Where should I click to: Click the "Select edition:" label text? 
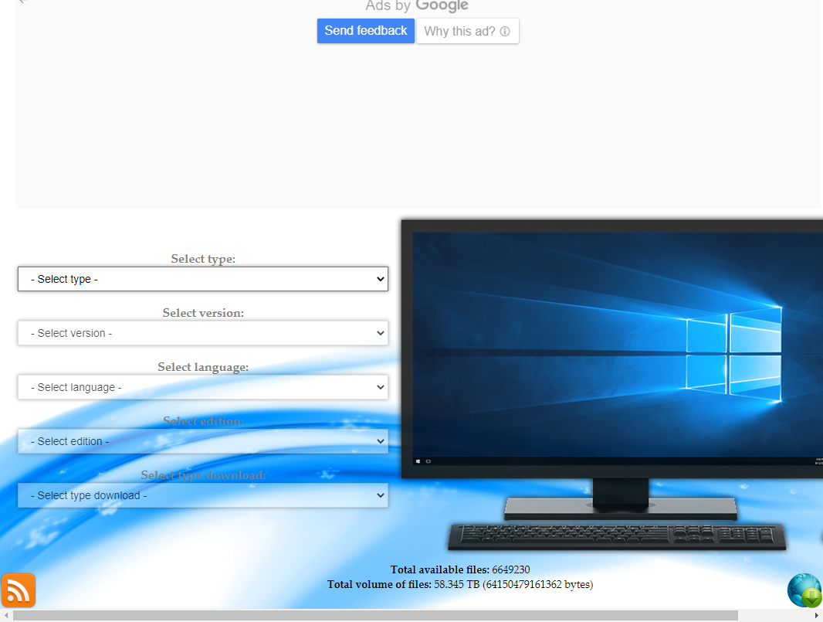(203, 421)
